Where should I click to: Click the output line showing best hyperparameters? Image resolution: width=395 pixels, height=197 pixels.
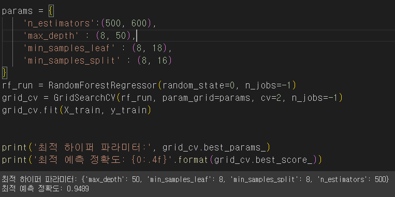tap(196, 179)
